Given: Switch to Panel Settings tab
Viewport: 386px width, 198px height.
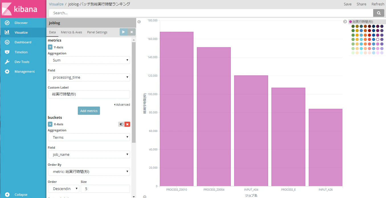Looking at the screenshot, I should pyautogui.click(x=97, y=32).
